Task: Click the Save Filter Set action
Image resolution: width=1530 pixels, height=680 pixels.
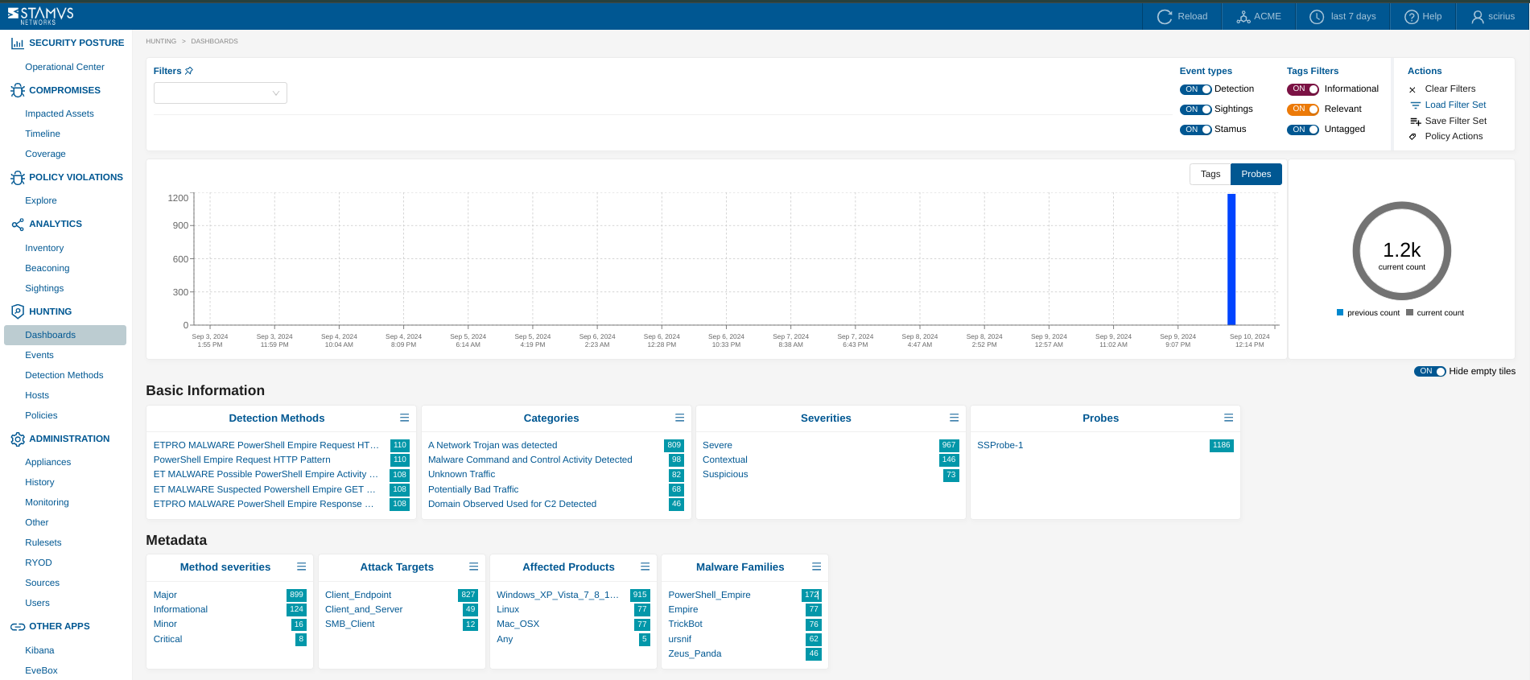Action: click(x=1455, y=121)
